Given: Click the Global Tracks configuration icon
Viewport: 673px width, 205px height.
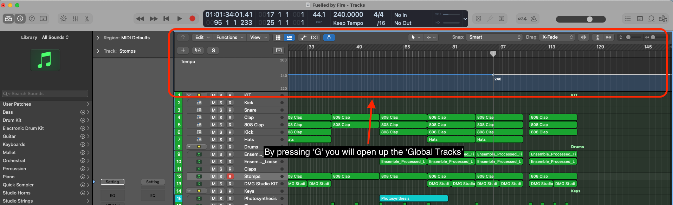Looking at the screenshot, I should [x=279, y=51].
